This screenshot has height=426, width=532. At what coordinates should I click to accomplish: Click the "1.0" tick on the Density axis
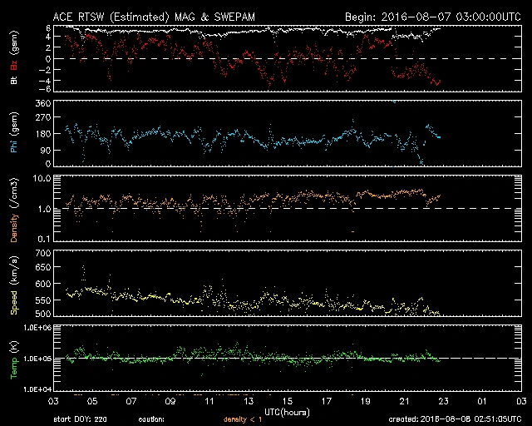click(44, 209)
